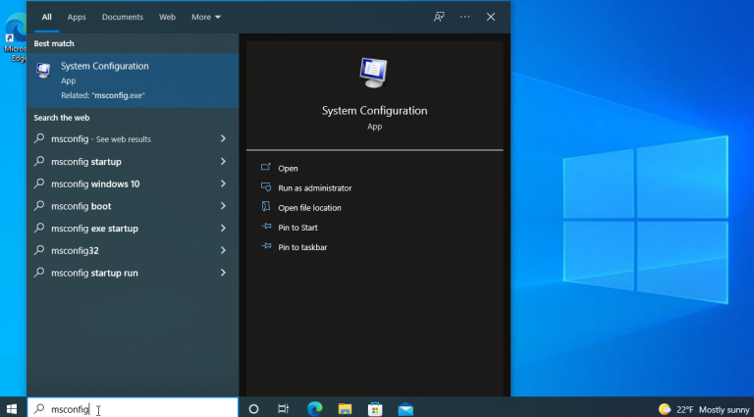
Task: Click the Microsoft Edge desktop shortcut
Action: tap(15, 37)
